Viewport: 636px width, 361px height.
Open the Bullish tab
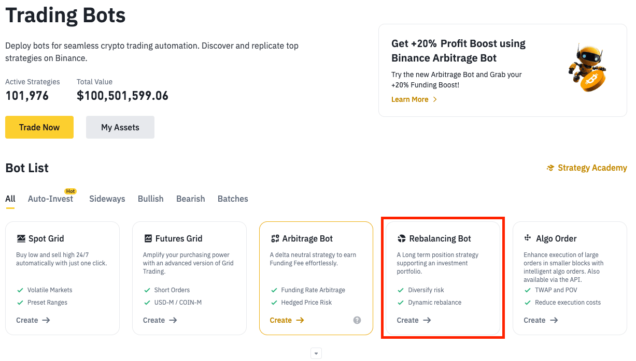tap(151, 199)
